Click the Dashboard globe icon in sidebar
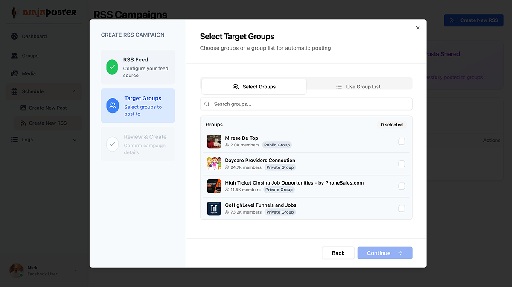The height and width of the screenshot is (287, 512). (x=15, y=36)
